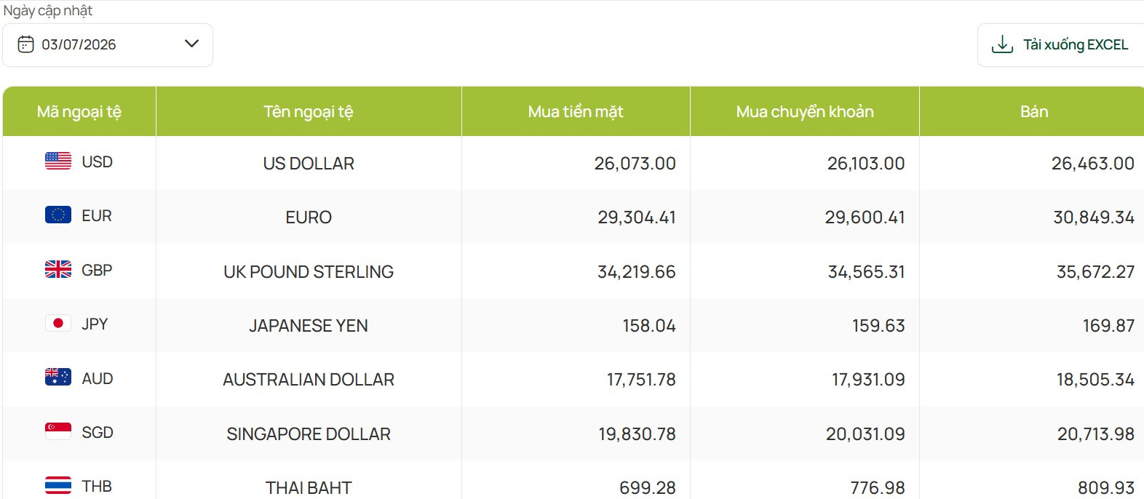1144x499 pixels.
Task: Download the rates via Tải xuống EXCEL
Action: [1061, 45]
